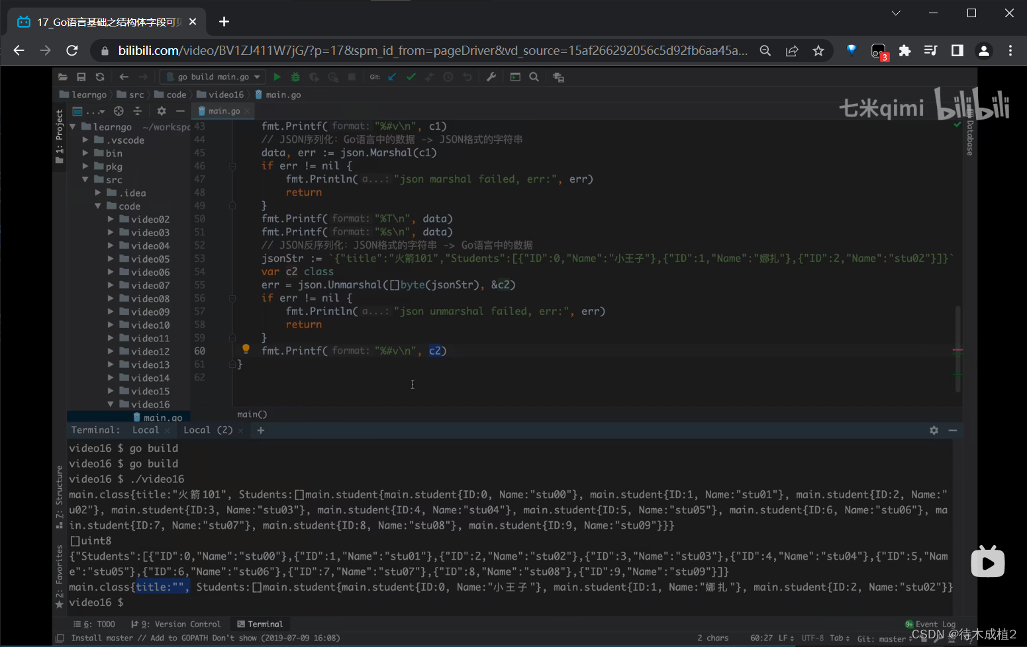
Task: Click the editor vertical scrollbar thumb
Action: (957, 348)
